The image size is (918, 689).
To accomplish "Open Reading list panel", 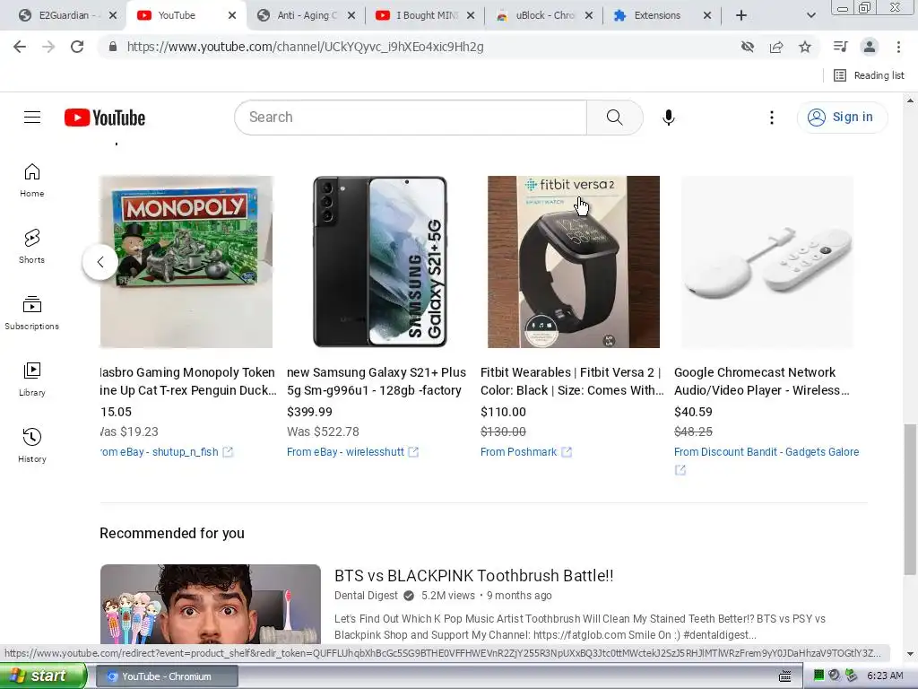I will click(869, 75).
